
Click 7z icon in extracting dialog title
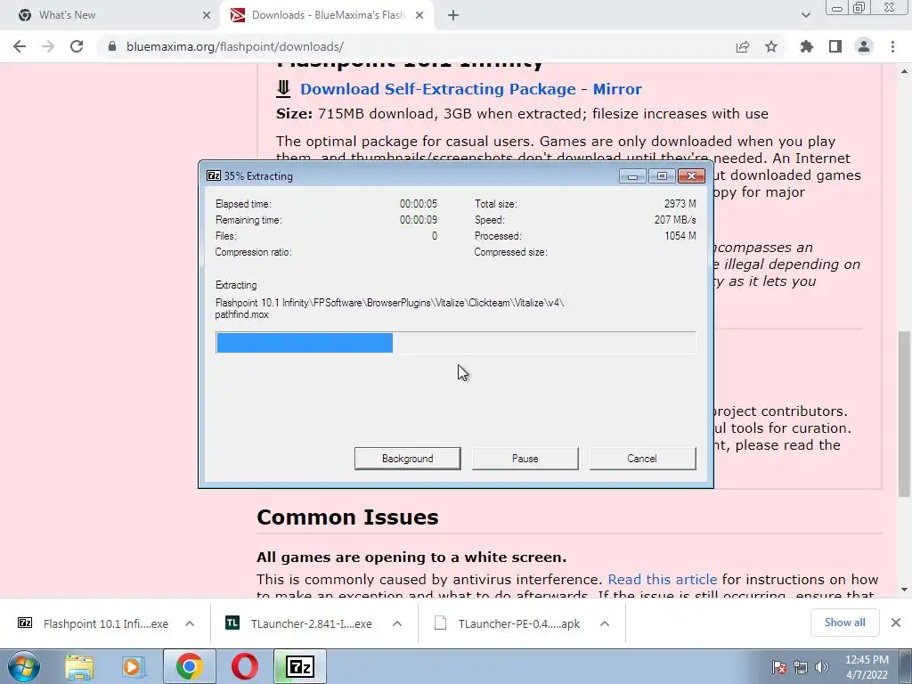pyautogui.click(x=214, y=175)
